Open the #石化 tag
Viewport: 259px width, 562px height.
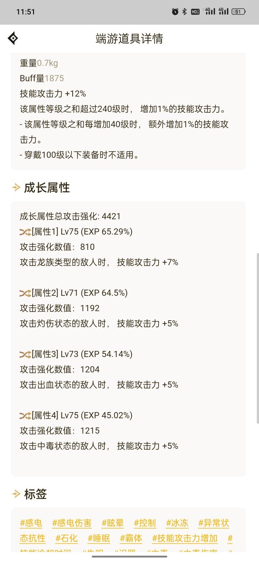coord(67,539)
